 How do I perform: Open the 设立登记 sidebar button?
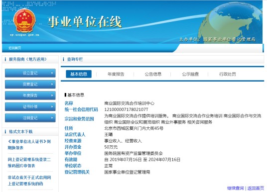[x=30, y=73]
